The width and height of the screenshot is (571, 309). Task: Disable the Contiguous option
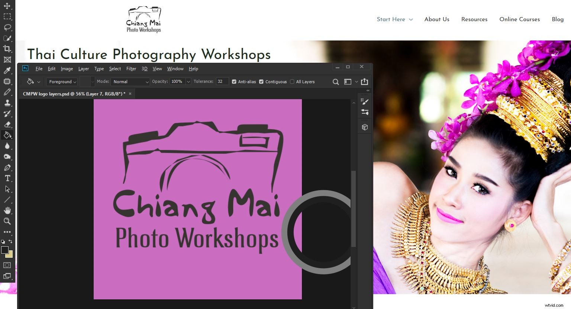tap(261, 81)
